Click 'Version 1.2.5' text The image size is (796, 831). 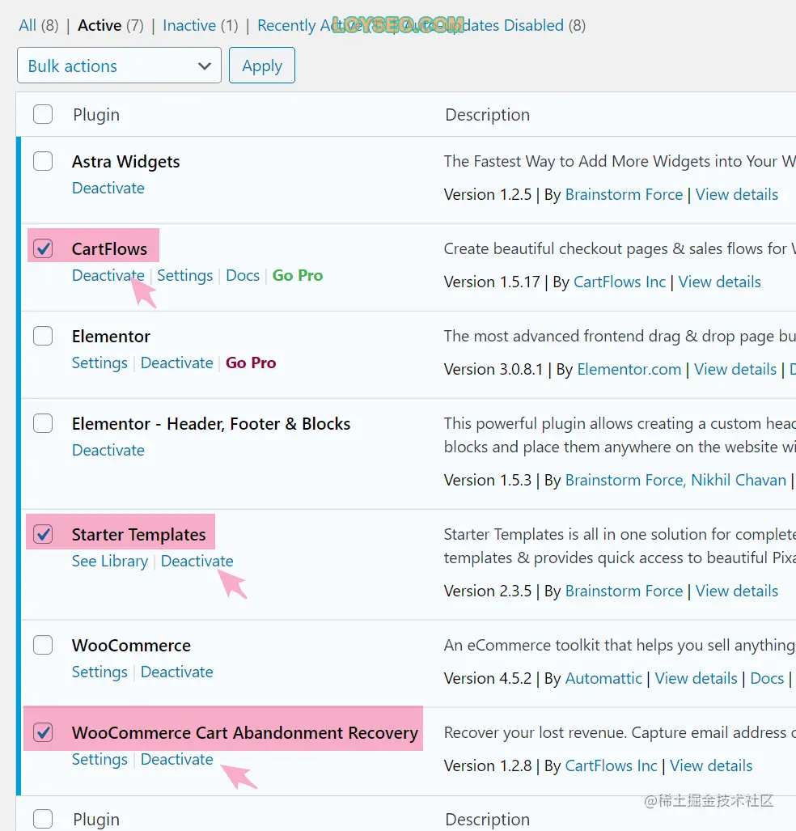488,194
